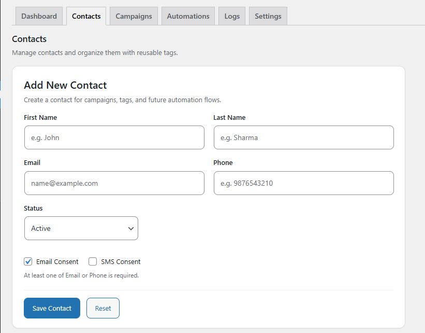Viewport: 425px width, 333px height.
Task: Open the Dashboard tab
Action: tap(39, 16)
